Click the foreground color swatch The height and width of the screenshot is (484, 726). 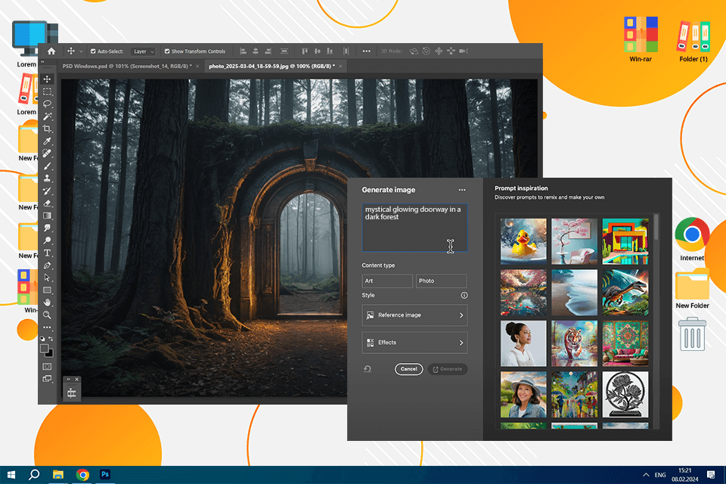click(x=45, y=349)
